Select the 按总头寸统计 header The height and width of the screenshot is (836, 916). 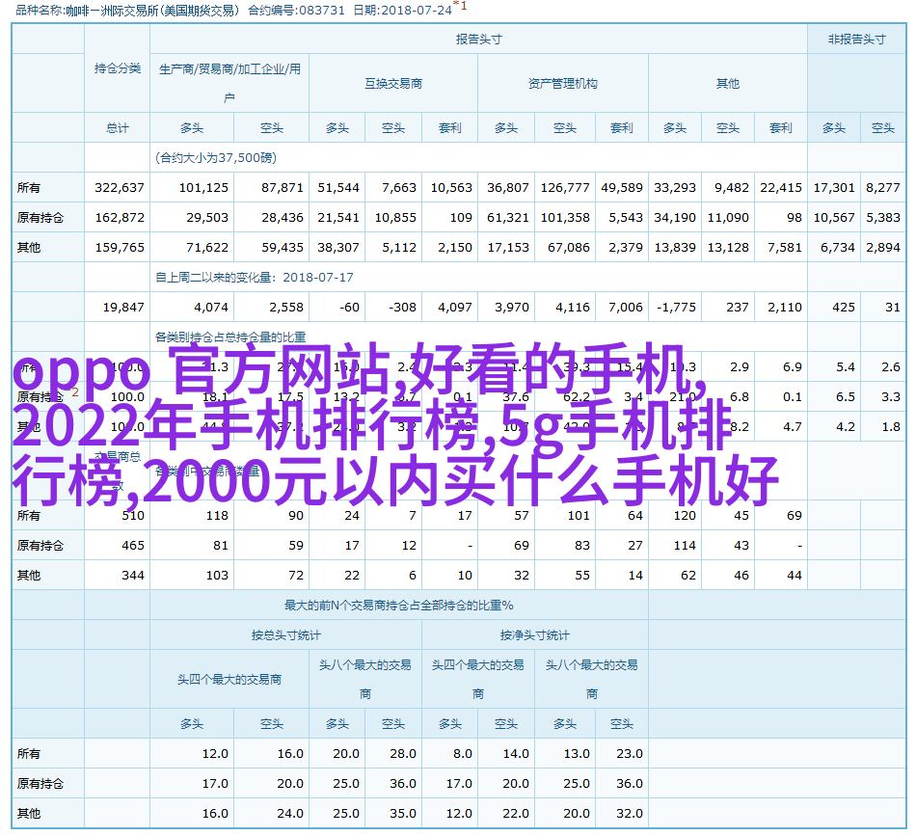(x=285, y=635)
